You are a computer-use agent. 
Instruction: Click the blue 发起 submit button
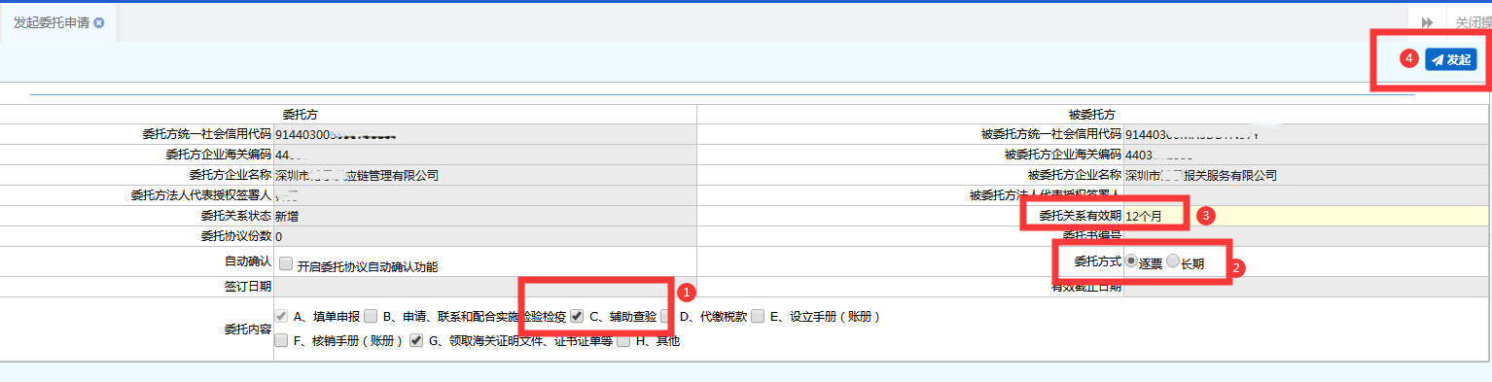(1451, 59)
